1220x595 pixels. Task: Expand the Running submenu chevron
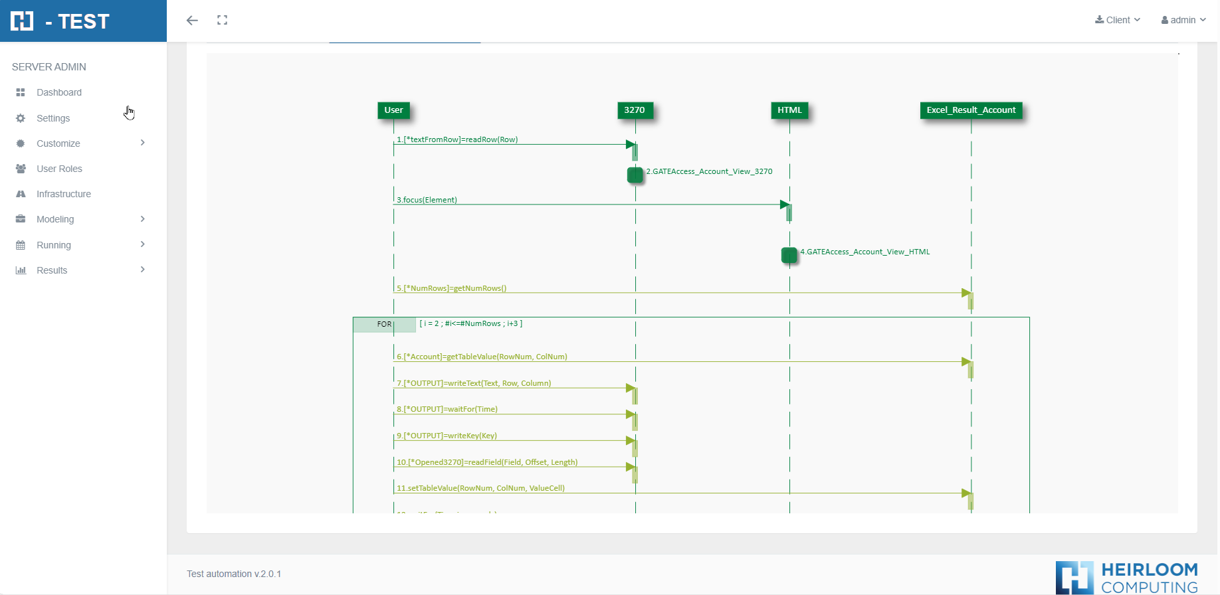142,244
